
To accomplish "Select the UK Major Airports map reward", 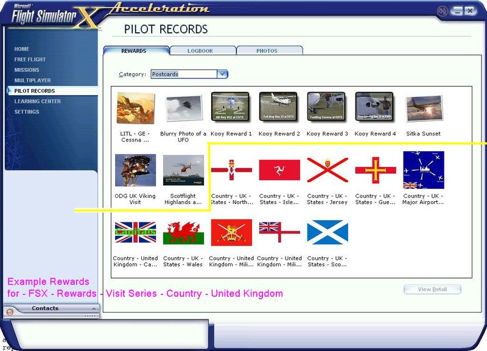I will tap(424, 170).
